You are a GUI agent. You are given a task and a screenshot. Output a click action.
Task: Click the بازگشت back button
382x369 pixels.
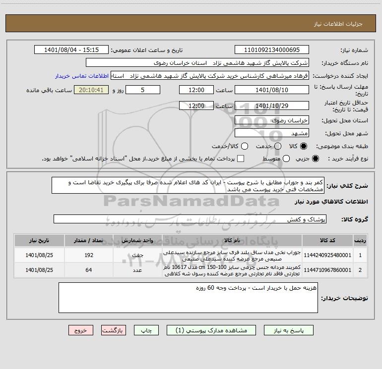[x=114, y=330]
